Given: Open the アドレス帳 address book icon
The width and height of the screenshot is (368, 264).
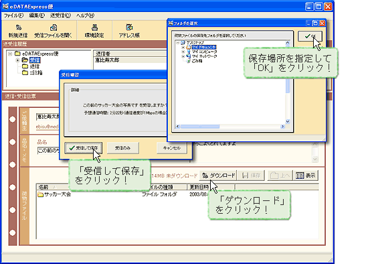Looking at the screenshot, I should tap(129, 27).
